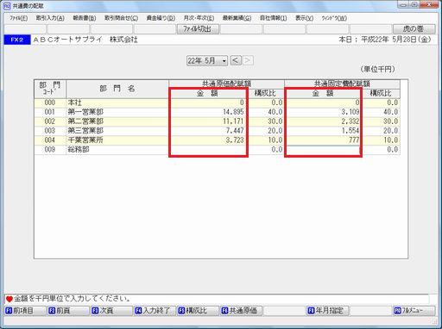Click the F5 構成比 button

pyautogui.click(x=198, y=311)
